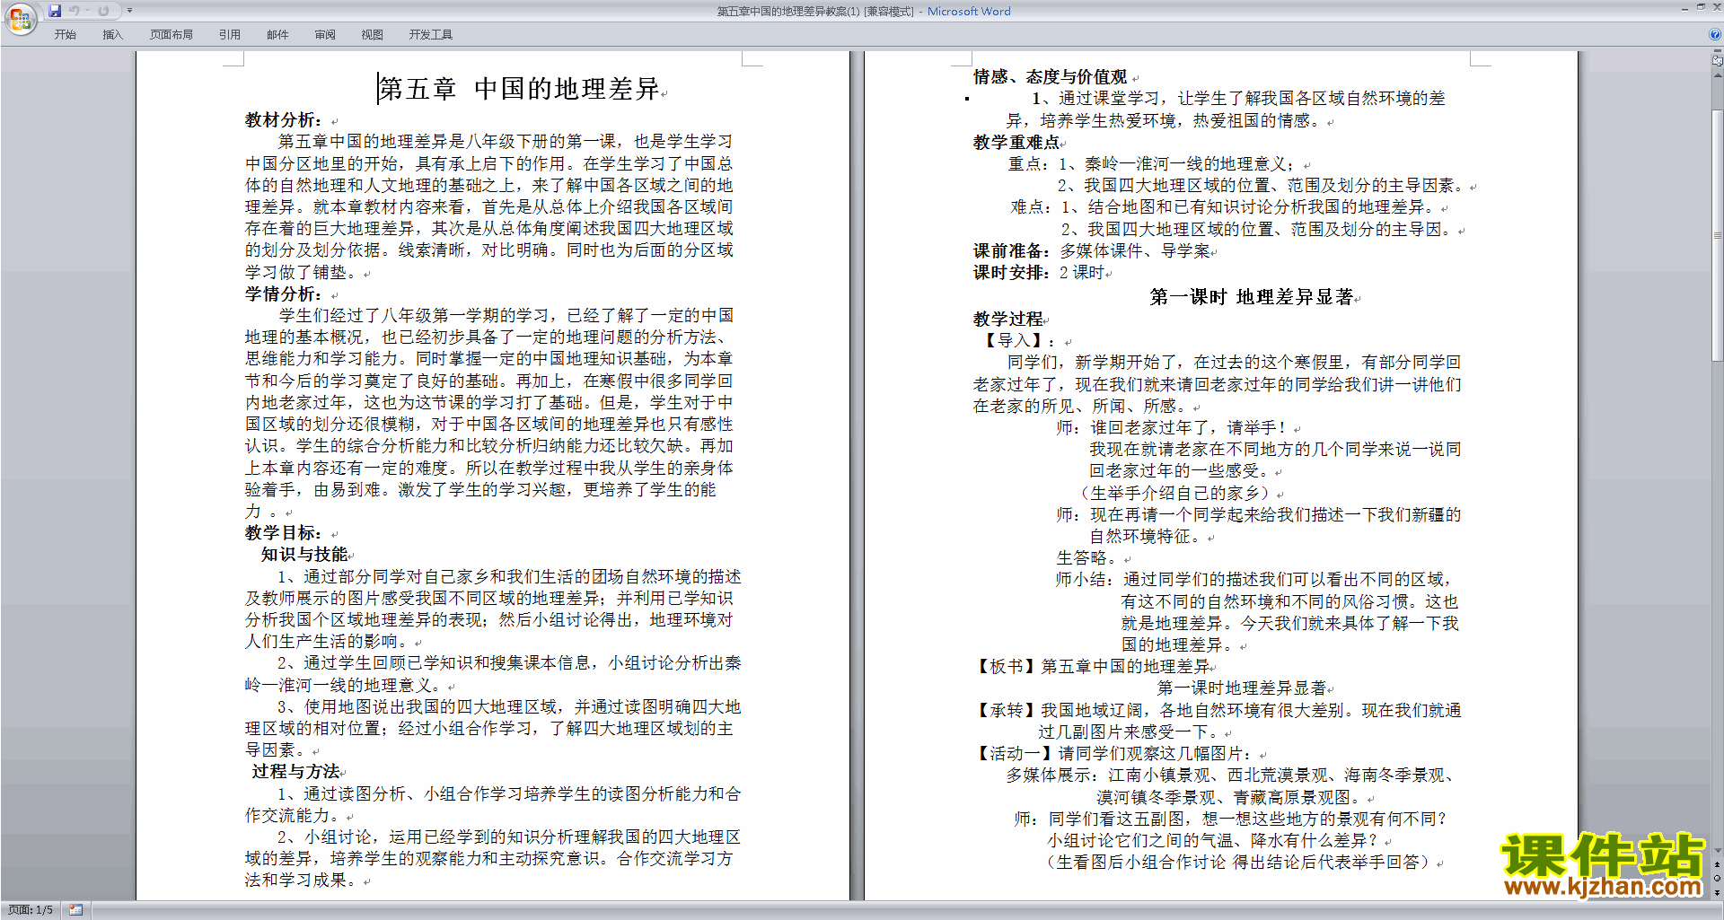Switch to the 开发工具 ribbon tab

(x=430, y=35)
